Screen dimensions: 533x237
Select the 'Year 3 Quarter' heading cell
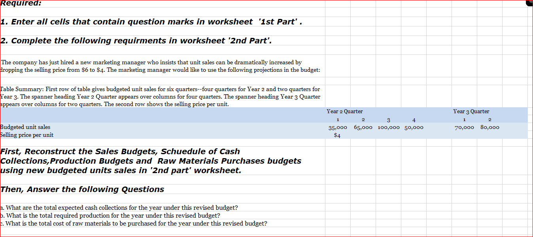point(471,111)
